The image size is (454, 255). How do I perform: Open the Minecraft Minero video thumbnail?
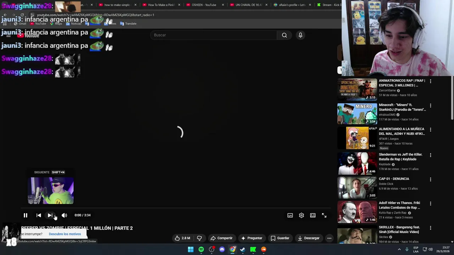click(357, 113)
